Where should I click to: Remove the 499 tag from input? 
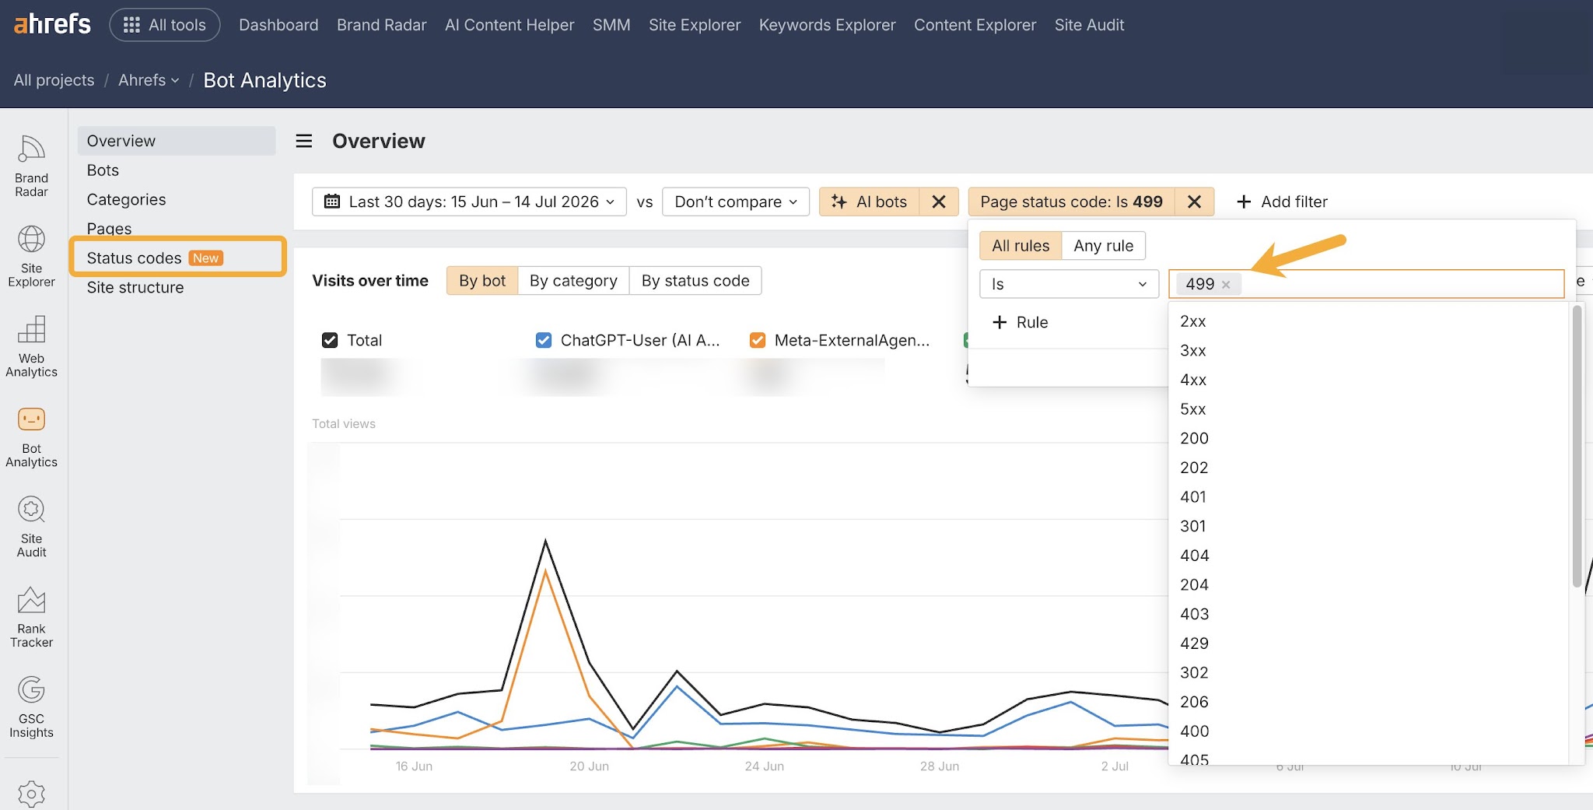(x=1226, y=285)
